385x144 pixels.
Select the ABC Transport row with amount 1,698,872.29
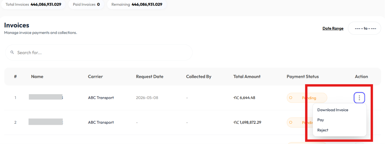click(x=192, y=122)
